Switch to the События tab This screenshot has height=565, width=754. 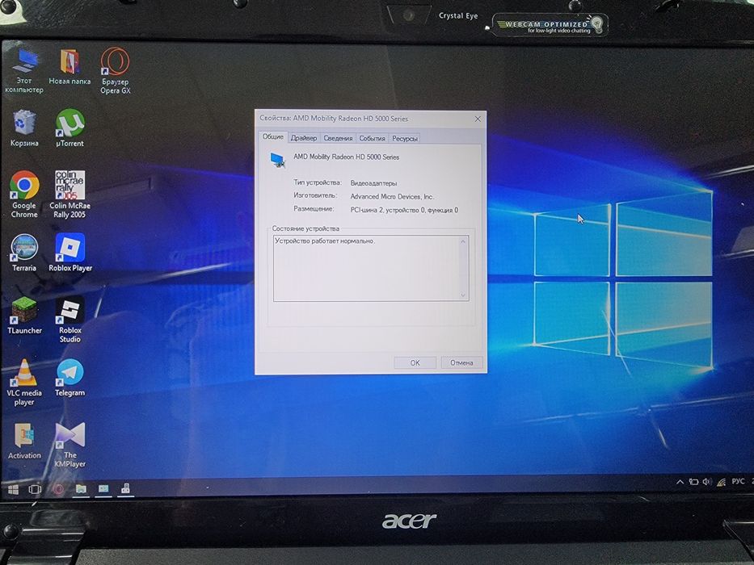[x=373, y=138]
